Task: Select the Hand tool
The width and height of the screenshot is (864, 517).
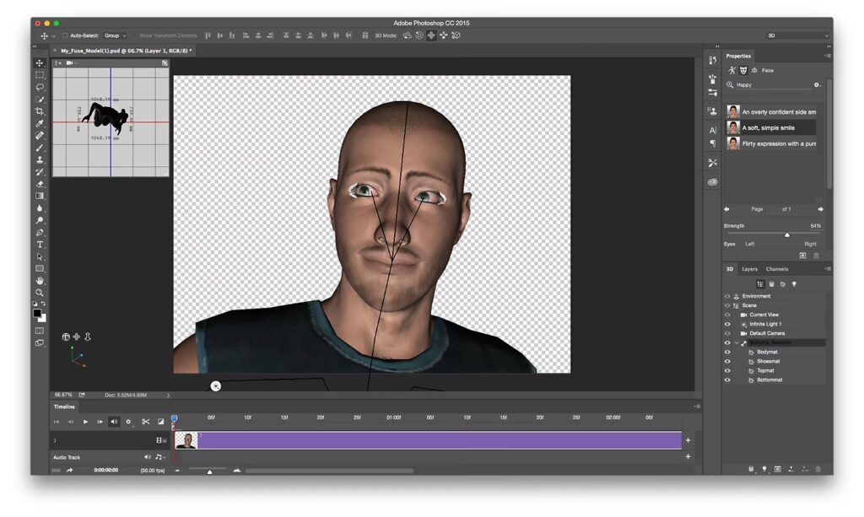Action: (40, 281)
